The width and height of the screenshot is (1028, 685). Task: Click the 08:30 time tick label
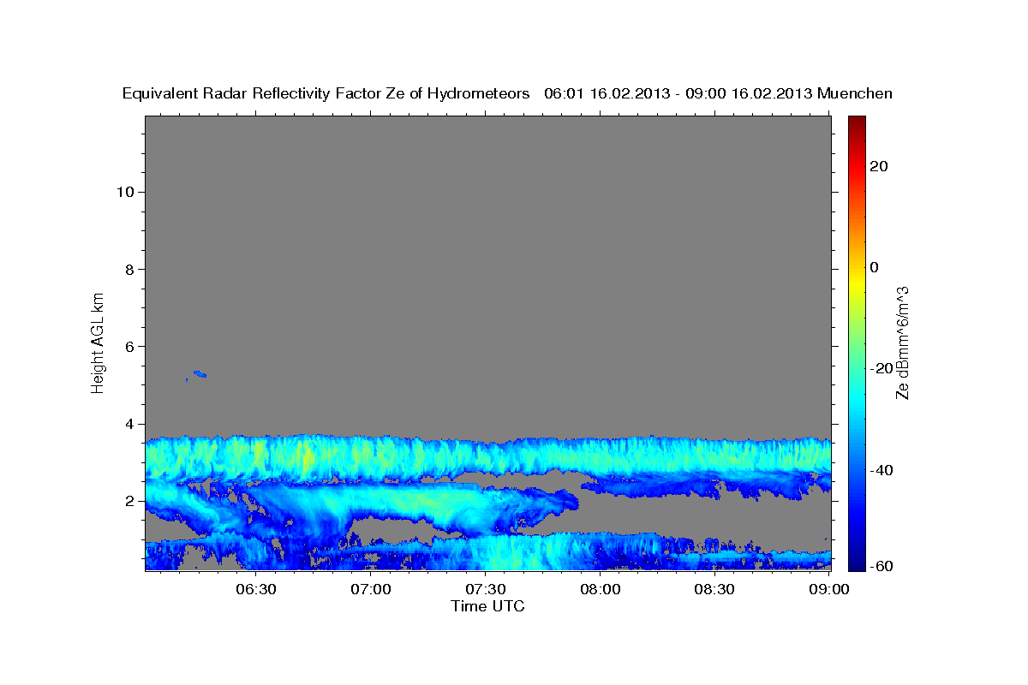pyautogui.click(x=714, y=589)
